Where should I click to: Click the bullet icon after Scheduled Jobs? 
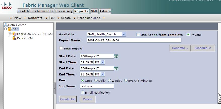click(104, 18)
